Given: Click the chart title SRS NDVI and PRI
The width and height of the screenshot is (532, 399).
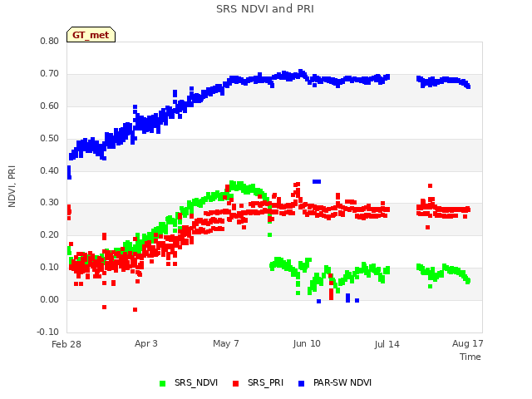Looking at the screenshot, I should point(265,9).
